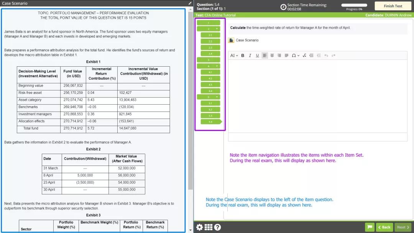Image resolution: width=414 pixels, height=233 pixels.
Task: Insert a math equation with the square root icon
Action: point(304,56)
